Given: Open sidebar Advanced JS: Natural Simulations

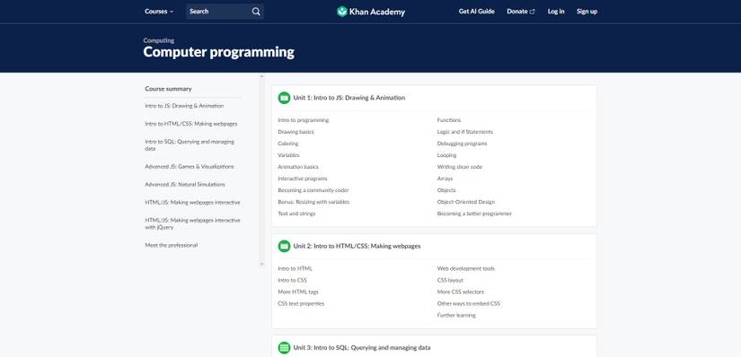Looking at the screenshot, I should click(185, 185).
